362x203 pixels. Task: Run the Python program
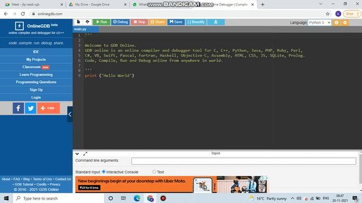point(102,22)
